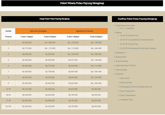Select Rp.450.000 in the 20-30 row
Viewport: 165px width, 115px height.
27,95
